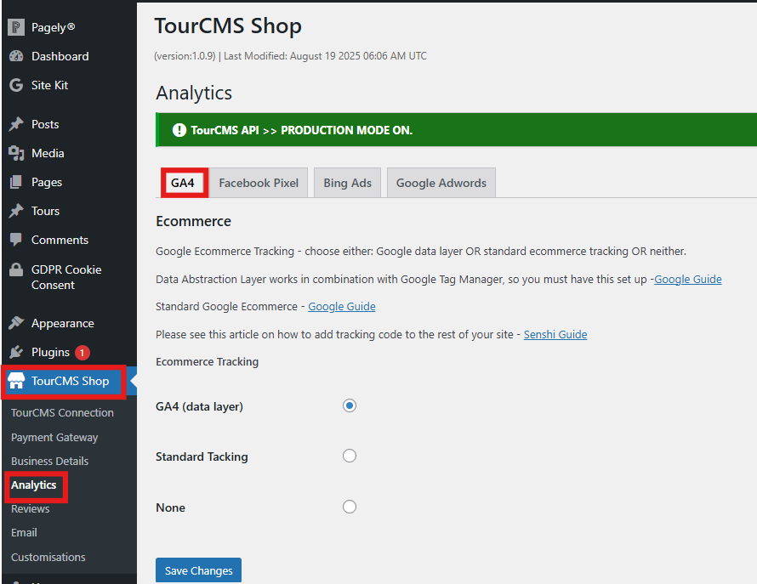Click the Media library icon
Image resolution: width=757 pixels, height=584 pixels.
point(16,153)
